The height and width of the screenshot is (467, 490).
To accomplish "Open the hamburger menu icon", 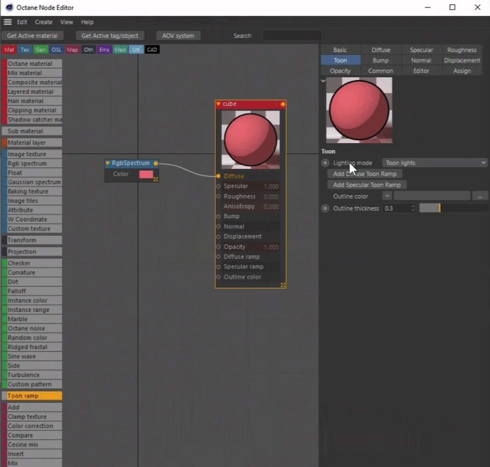I will click(x=7, y=22).
